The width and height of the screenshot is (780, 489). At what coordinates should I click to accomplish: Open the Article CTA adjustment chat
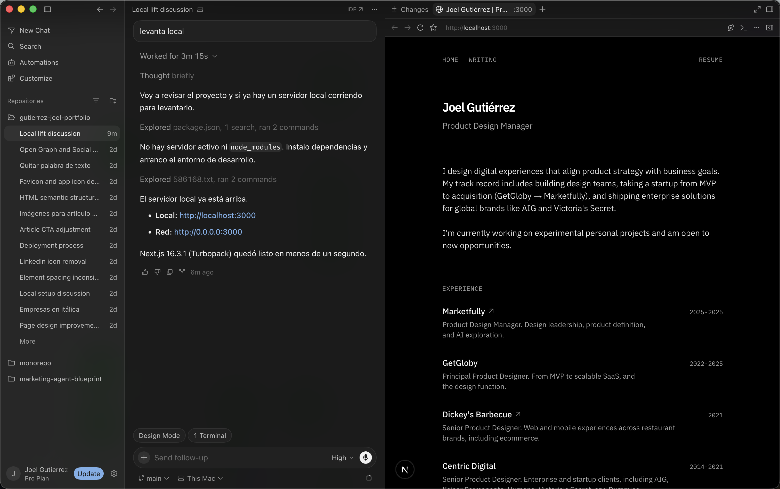(x=62, y=229)
